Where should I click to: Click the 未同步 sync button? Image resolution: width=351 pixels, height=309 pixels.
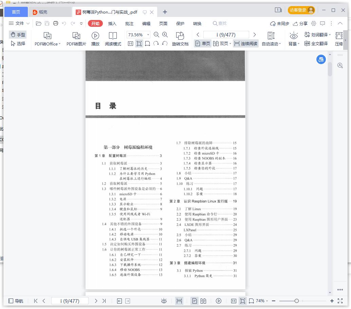280,23
